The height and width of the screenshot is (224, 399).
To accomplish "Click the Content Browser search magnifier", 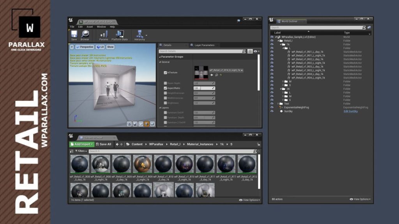I will pyautogui.click(x=255, y=151).
